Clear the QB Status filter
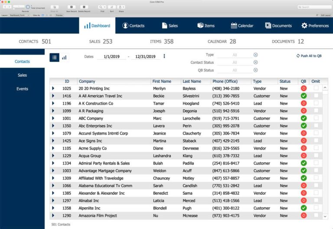Viewport: 333px width, 229px height. click(x=255, y=70)
